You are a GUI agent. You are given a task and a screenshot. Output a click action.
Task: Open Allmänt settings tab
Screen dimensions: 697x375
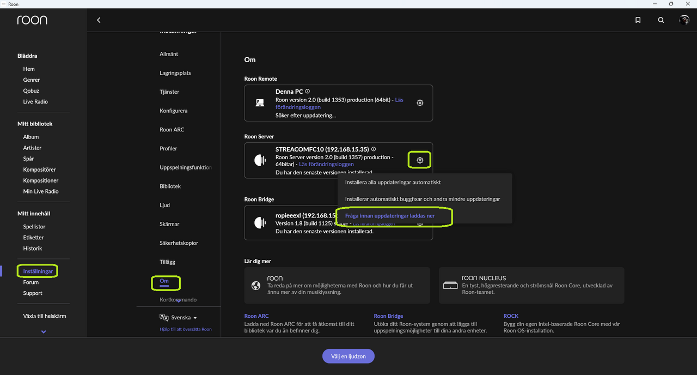pos(169,54)
